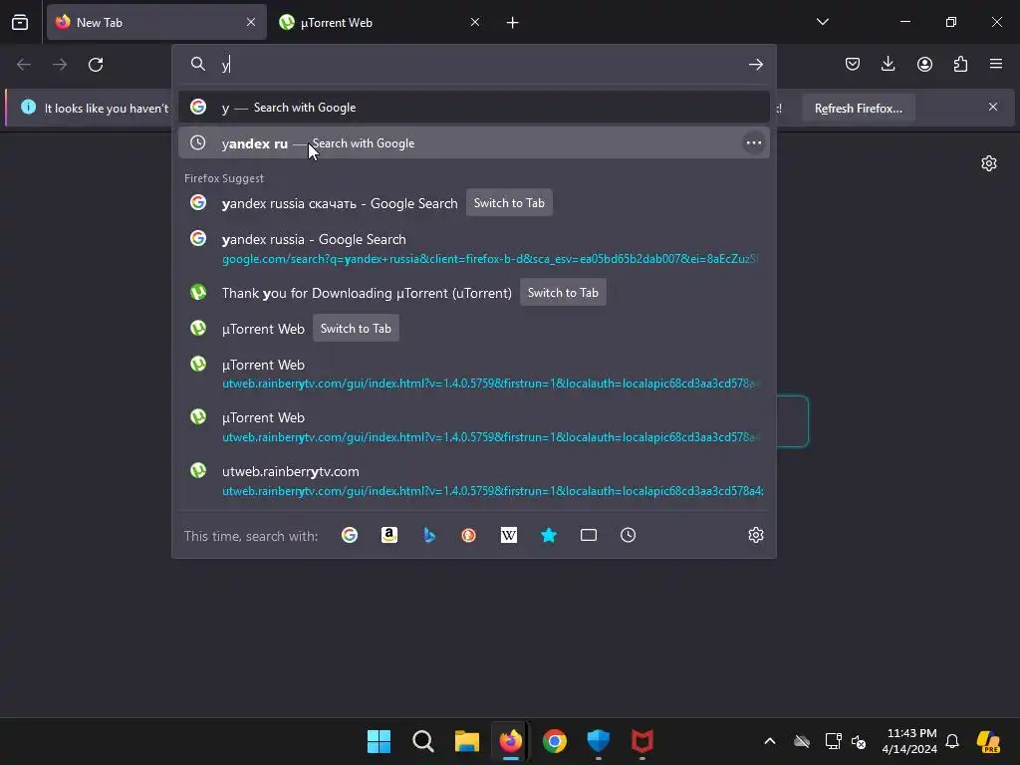This screenshot has height=765, width=1020.
Task: Open network status tray icon
Action: pos(833,741)
